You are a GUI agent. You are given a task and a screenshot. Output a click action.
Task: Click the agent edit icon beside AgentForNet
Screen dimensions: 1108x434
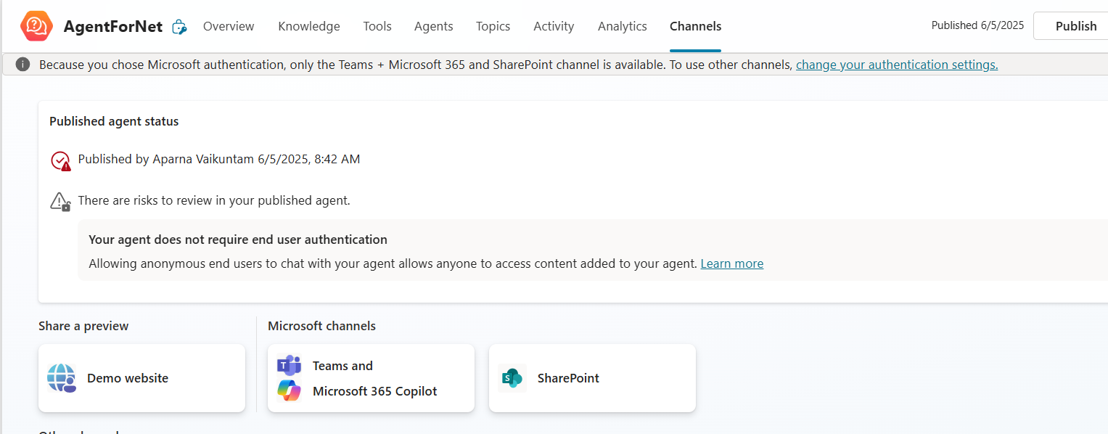(179, 27)
